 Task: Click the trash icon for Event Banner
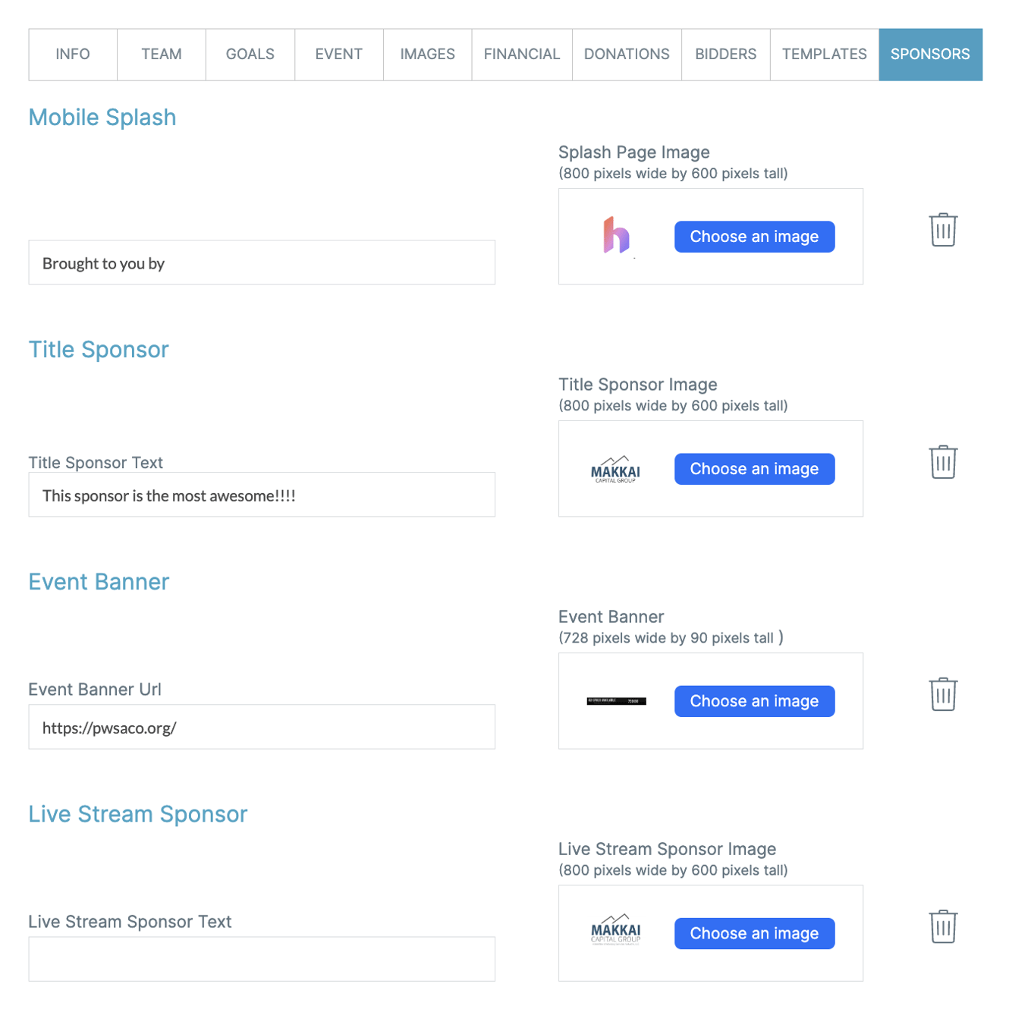pyautogui.click(x=943, y=694)
